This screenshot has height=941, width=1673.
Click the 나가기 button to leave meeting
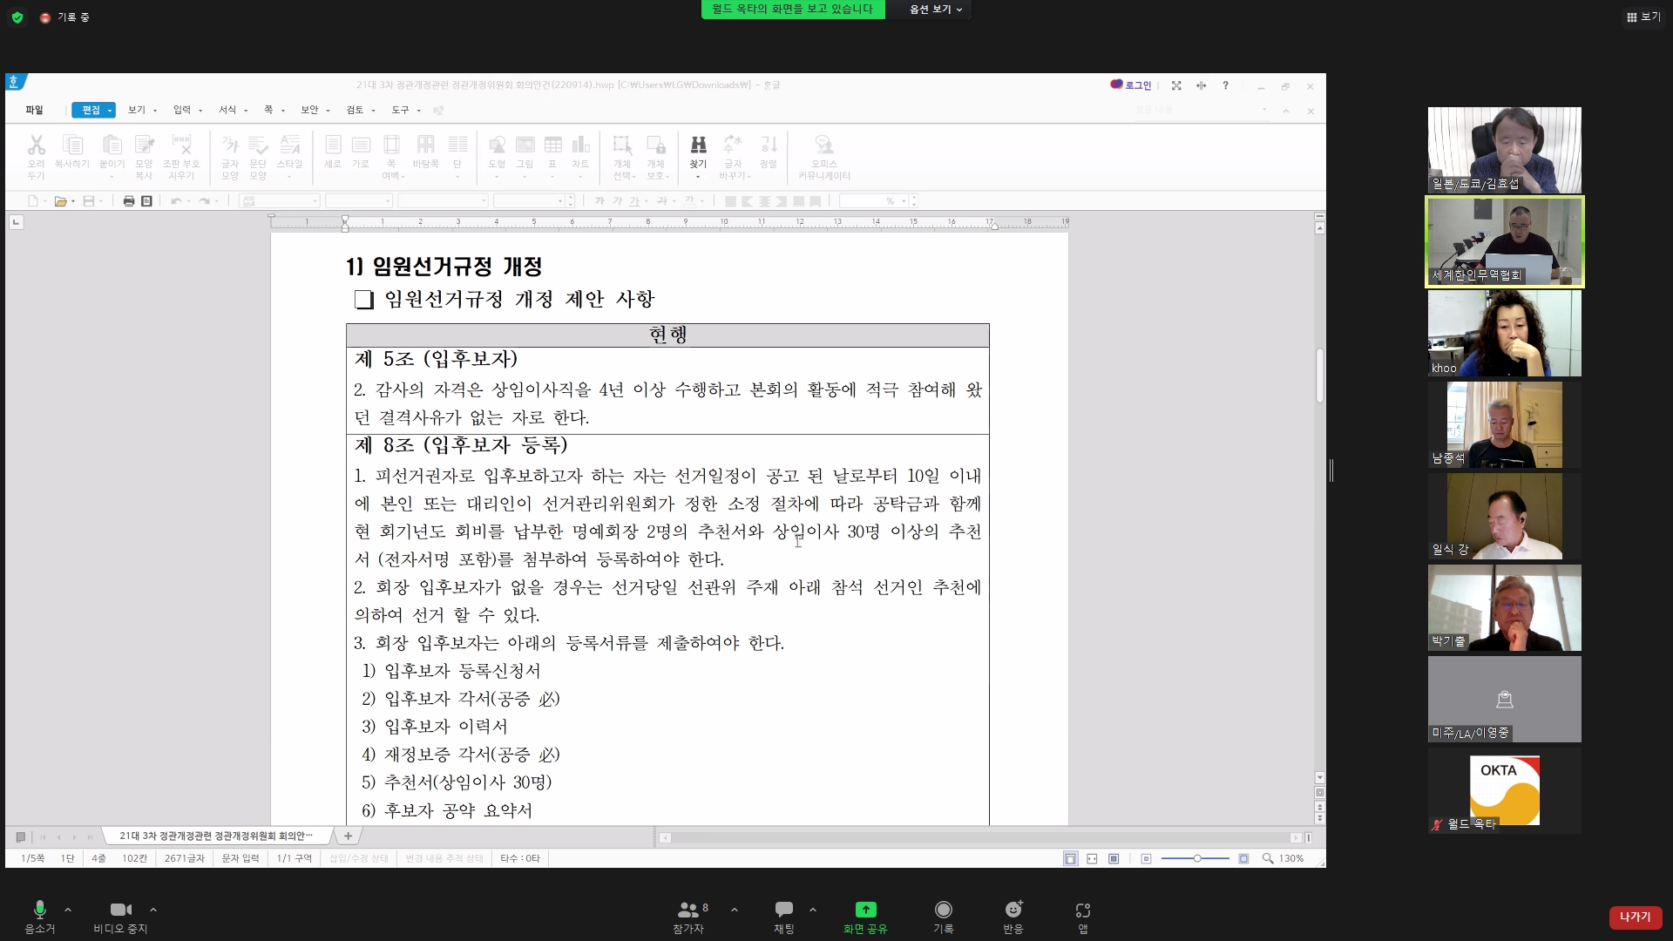pyautogui.click(x=1635, y=917)
